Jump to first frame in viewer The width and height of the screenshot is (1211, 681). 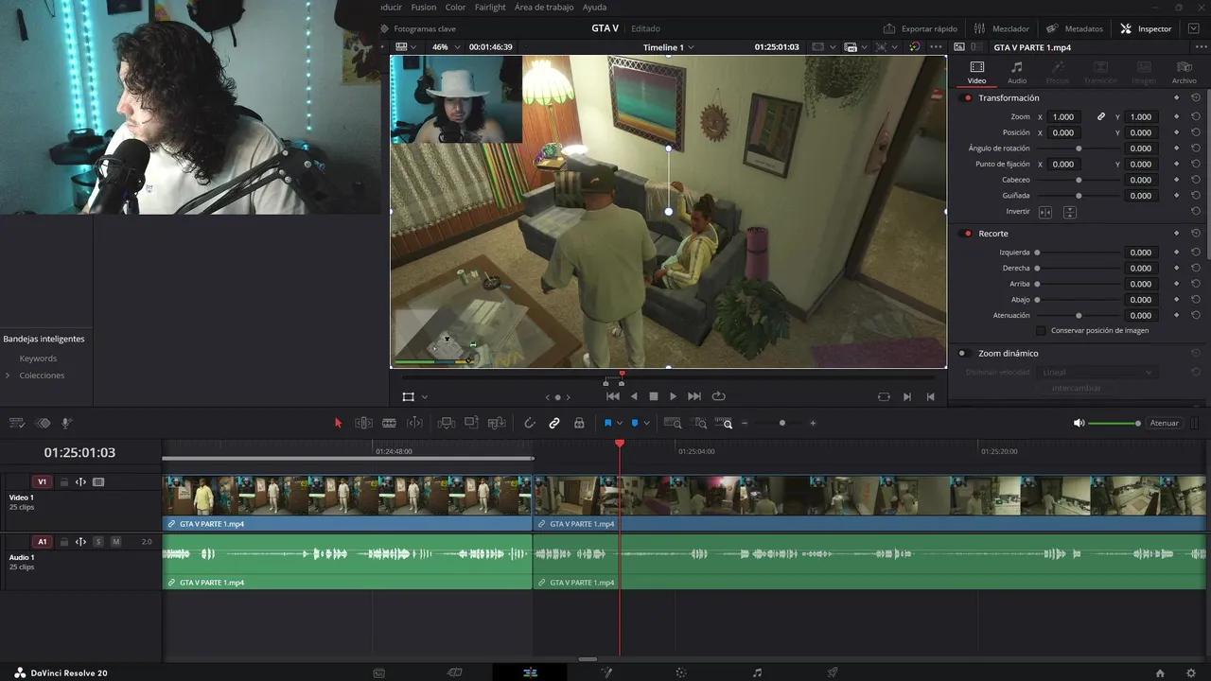click(613, 396)
